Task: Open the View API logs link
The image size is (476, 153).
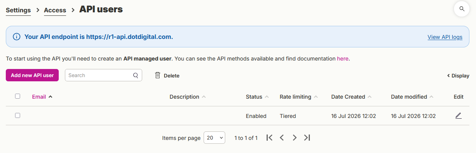Action: tap(445, 37)
